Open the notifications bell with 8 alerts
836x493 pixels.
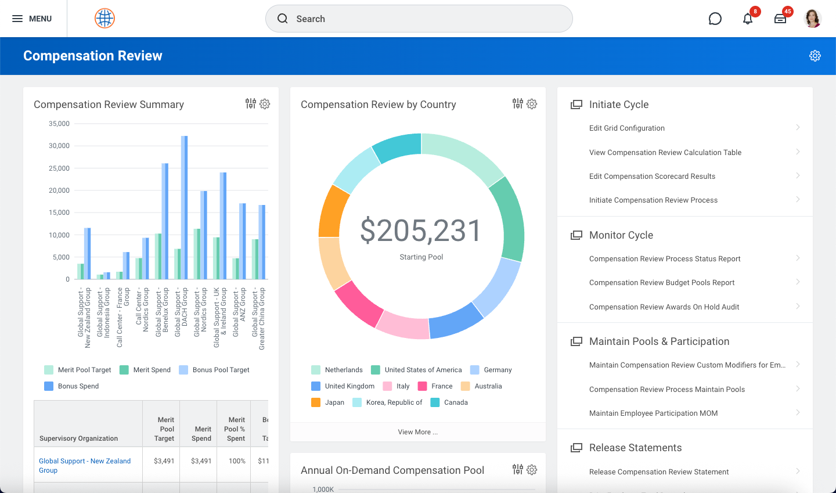[748, 19]
